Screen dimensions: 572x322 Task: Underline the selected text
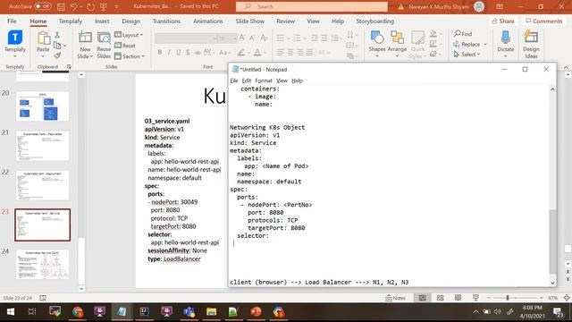pos(179,53)
